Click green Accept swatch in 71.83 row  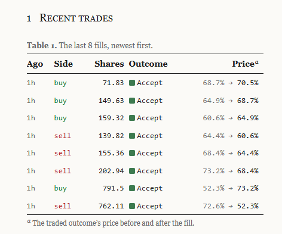pos(132,83)
